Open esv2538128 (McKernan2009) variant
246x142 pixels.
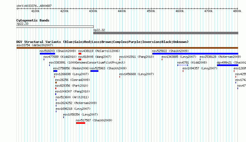click(220, 57)
